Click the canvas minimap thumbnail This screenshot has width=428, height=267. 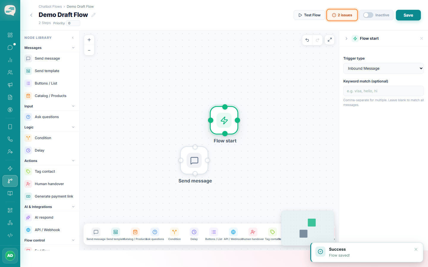[308, 228]
